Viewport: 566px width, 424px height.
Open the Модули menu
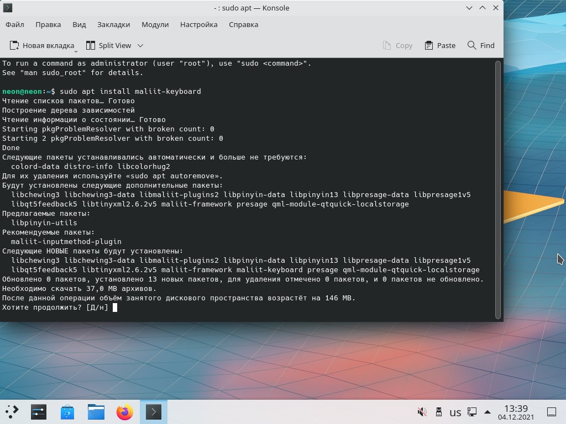point(155,24)
